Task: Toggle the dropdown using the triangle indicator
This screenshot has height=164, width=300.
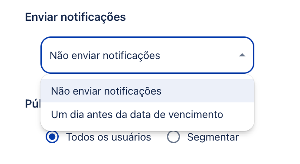Action: pyautogui.click(x=242, y=55)
